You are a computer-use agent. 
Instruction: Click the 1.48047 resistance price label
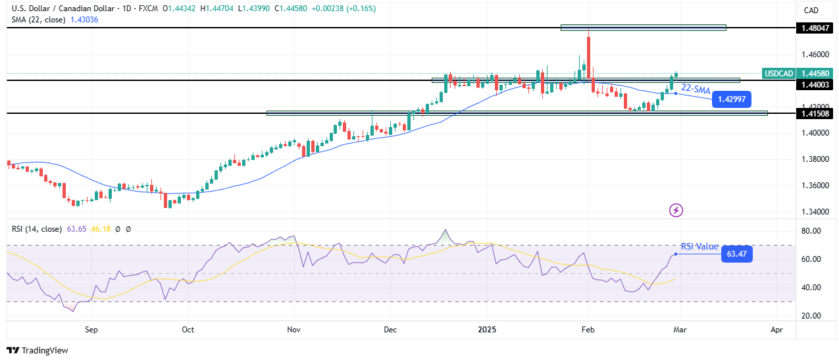[814, 28]
